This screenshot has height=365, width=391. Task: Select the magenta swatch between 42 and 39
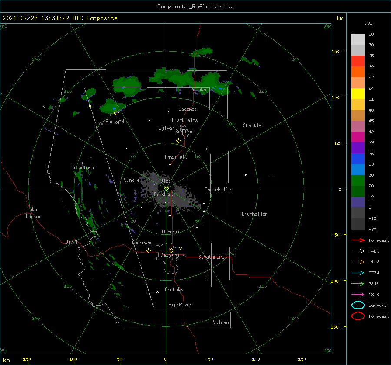(x=358, y=137)
